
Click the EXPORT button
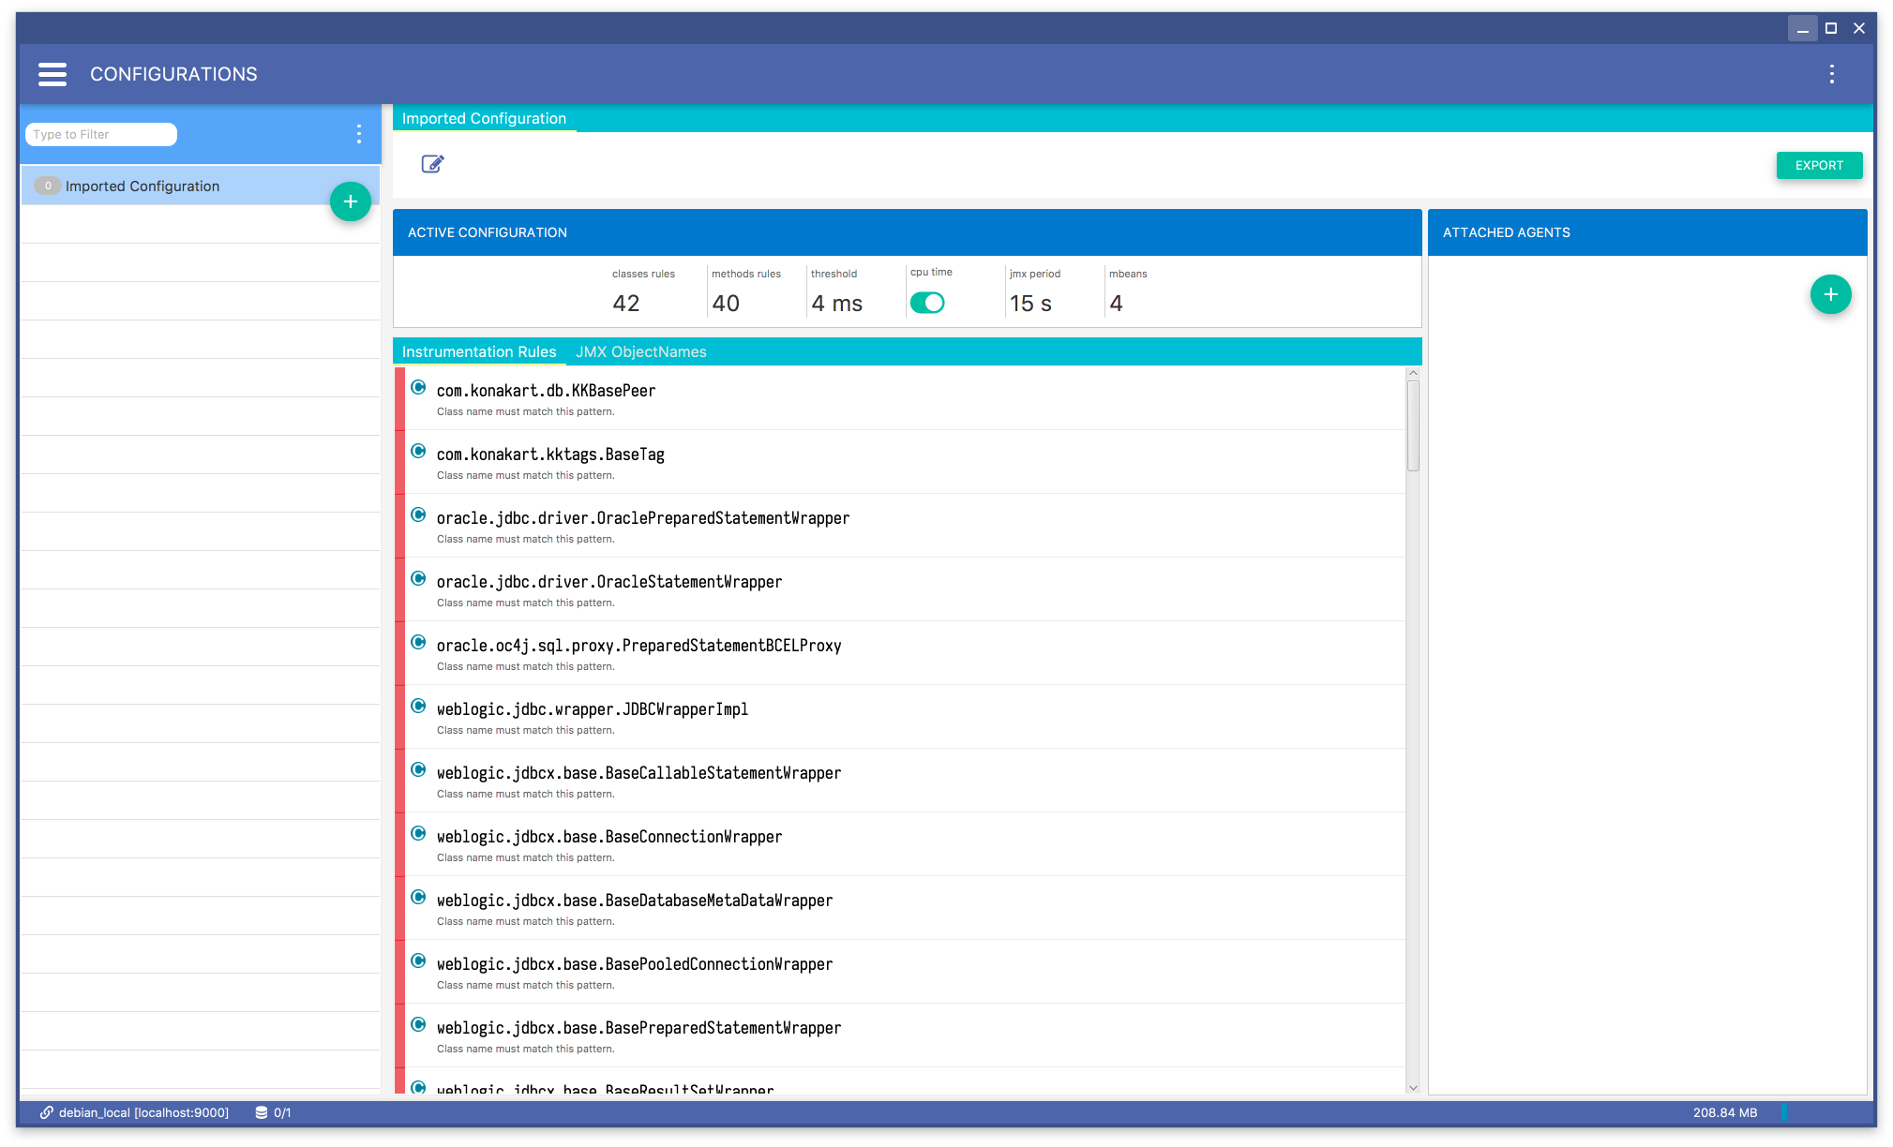(1819, 165)
